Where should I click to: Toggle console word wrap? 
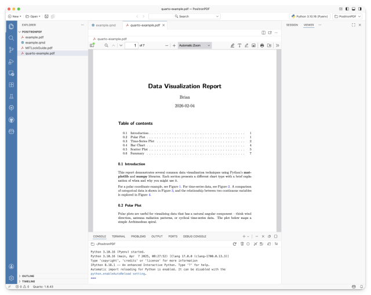pos(261,244)
